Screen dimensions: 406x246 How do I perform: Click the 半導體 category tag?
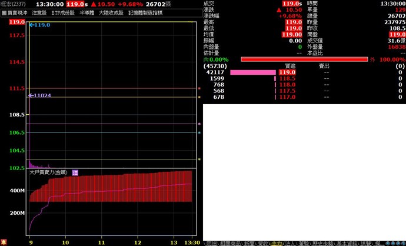(88, 12)
